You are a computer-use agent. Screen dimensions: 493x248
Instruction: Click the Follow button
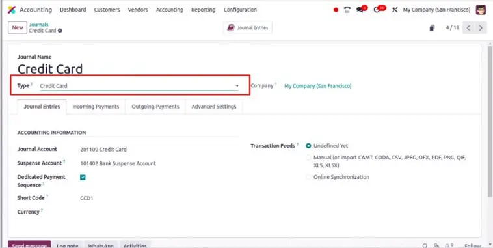click(x=473, y=245)
